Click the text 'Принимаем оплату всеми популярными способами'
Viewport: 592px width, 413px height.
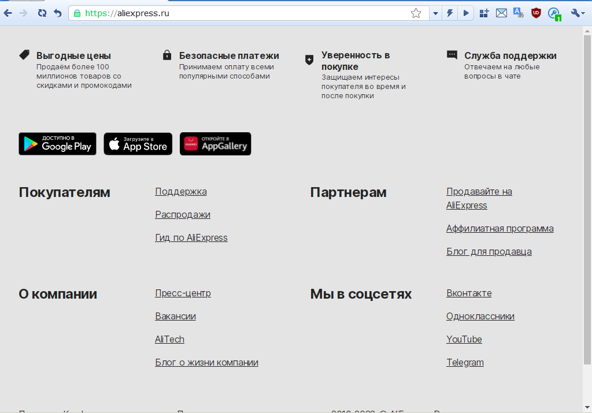(x=227, y=71)
